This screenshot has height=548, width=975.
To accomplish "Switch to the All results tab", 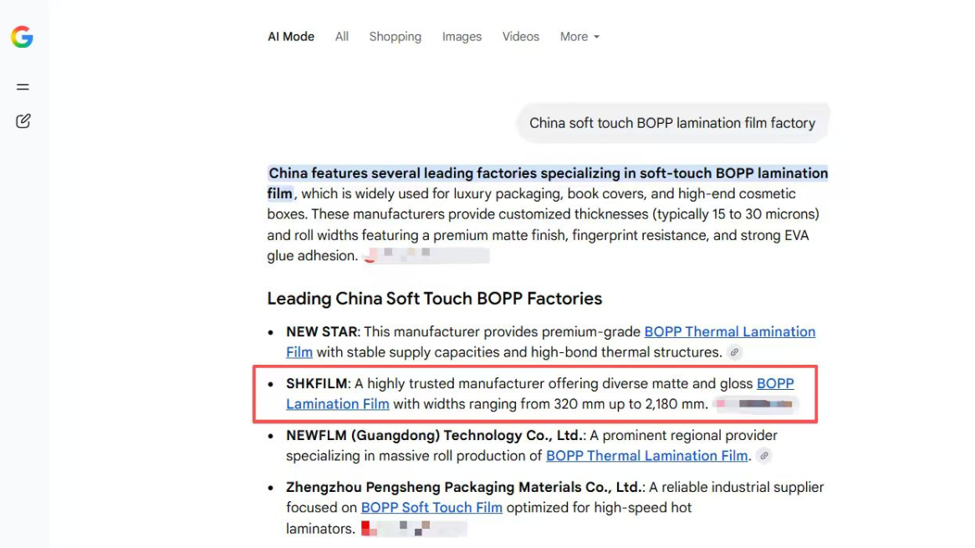I will tap(342, 37).
